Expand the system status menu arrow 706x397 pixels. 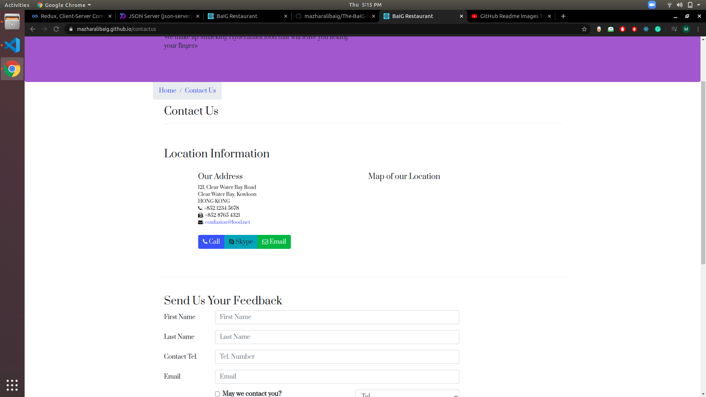[699, 5]
